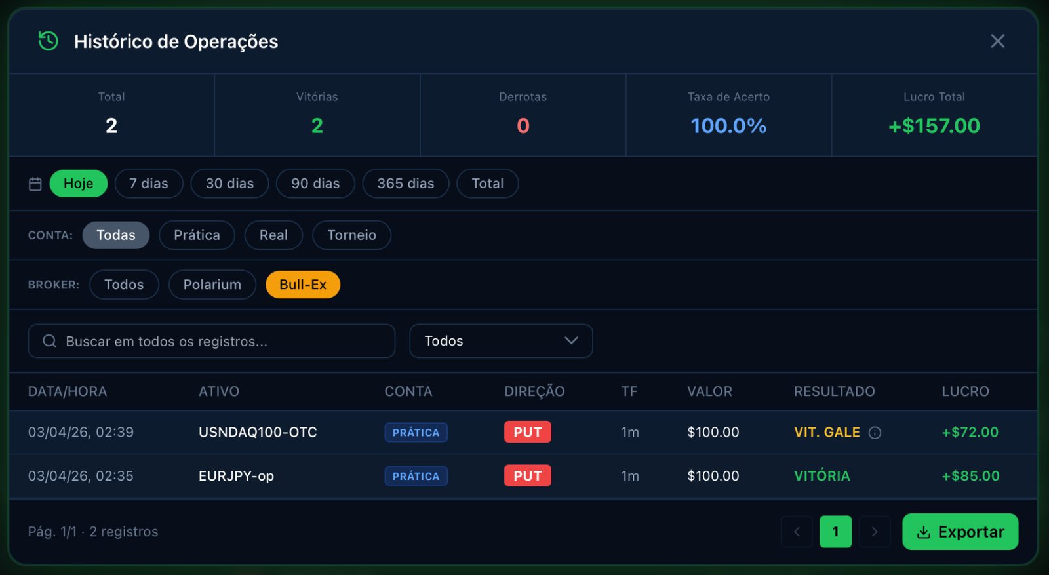Click the magnifying glass search icon
The width and height of the screenshot is (1049, 575).
click(x=49, y=341)
